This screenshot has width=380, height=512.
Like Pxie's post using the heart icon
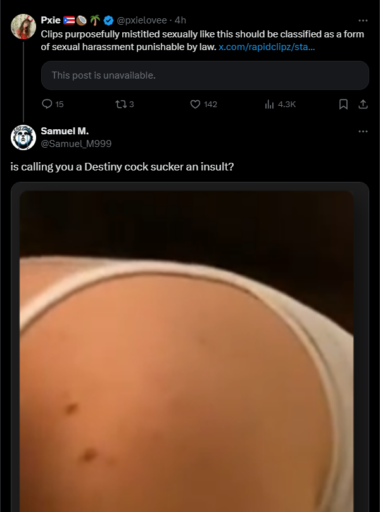(x=195, y=104)
